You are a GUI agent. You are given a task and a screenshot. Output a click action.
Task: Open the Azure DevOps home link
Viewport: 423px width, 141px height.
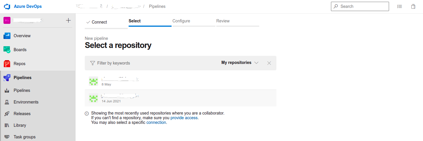coord(28,6)
